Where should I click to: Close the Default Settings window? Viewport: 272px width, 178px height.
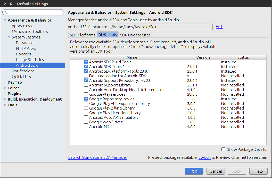[x=5, y=4]
